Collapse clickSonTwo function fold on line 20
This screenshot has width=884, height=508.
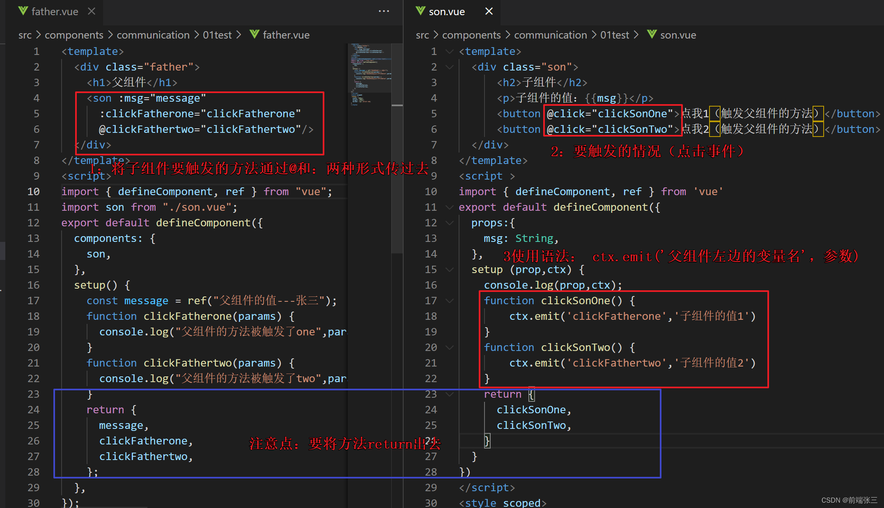450,348
